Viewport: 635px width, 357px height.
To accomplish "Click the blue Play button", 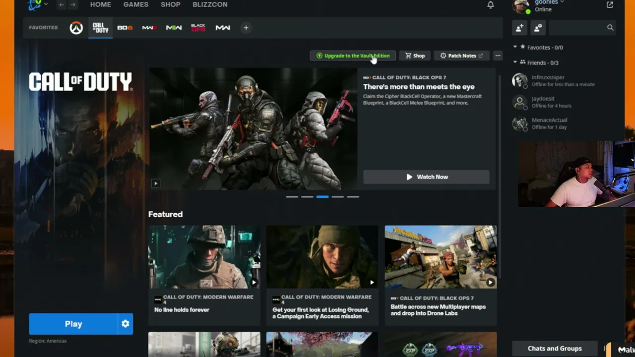I will pos(73,324).
